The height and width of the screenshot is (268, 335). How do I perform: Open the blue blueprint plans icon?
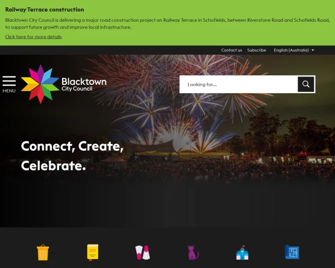click(x=292, y=252)
